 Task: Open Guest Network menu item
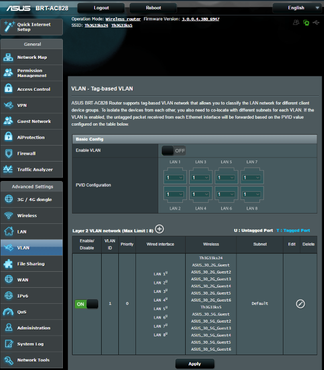tap(31, 121)
